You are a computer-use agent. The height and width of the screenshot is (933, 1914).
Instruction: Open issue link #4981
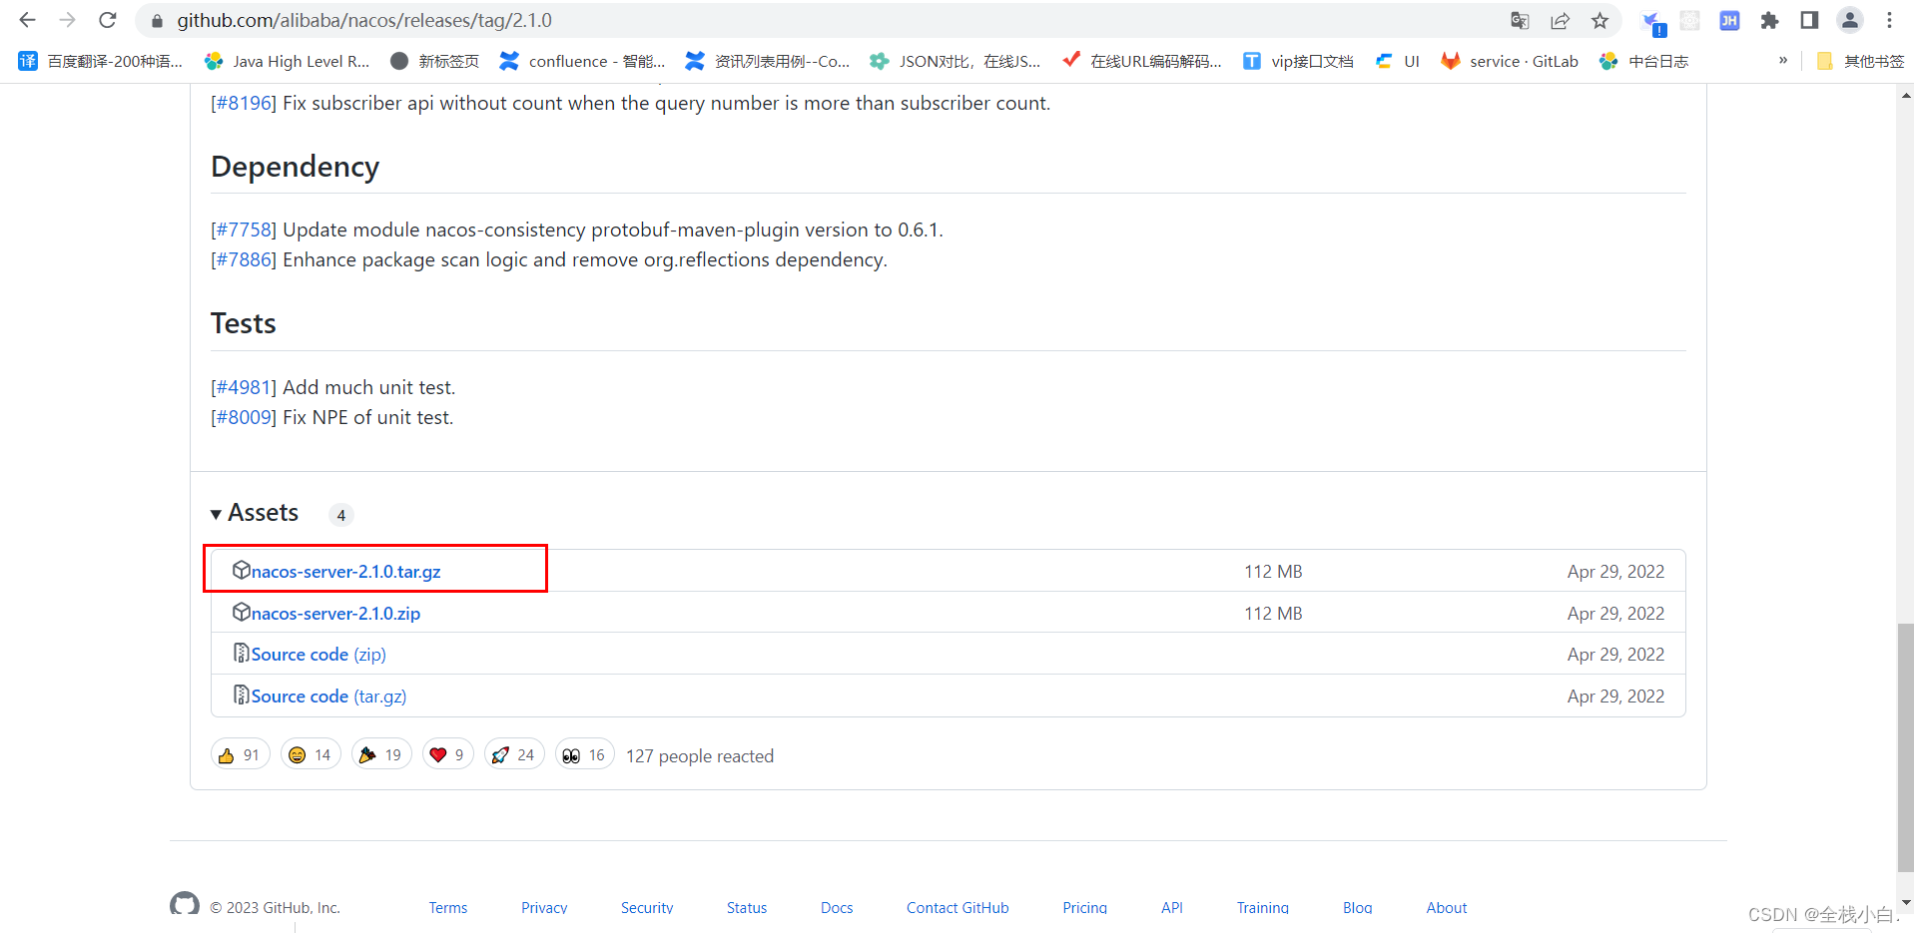[245, 387]
